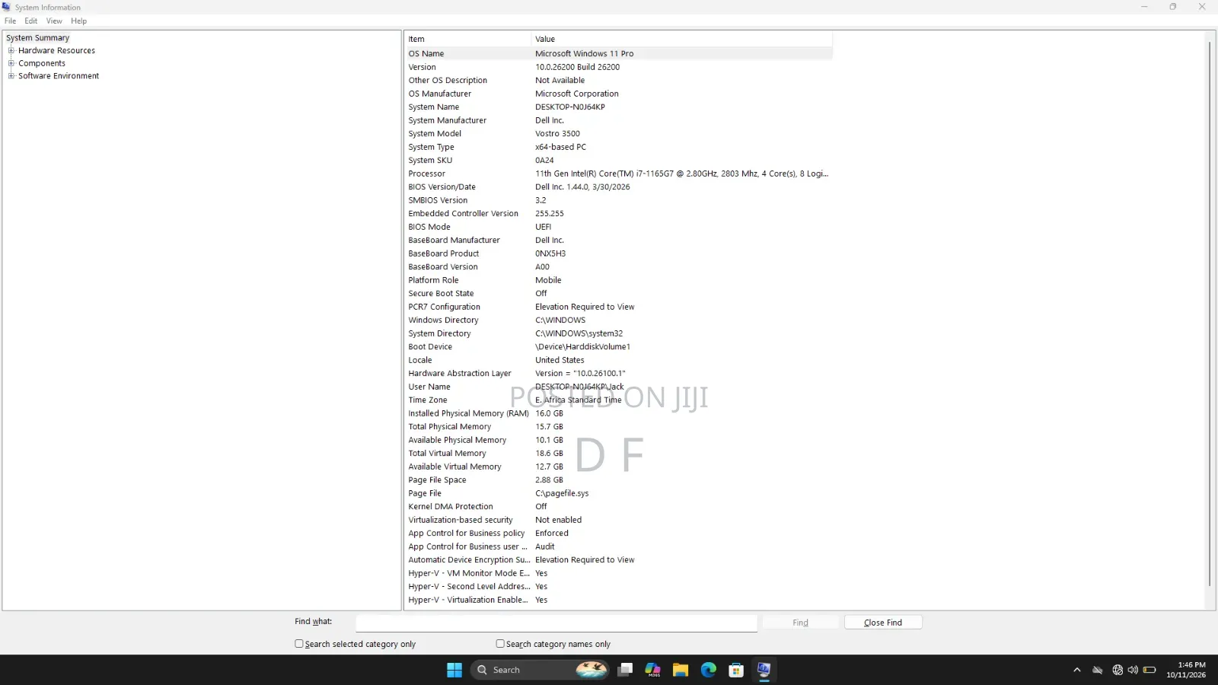
Task: Select the OS Name row
Action: (618, 54)
